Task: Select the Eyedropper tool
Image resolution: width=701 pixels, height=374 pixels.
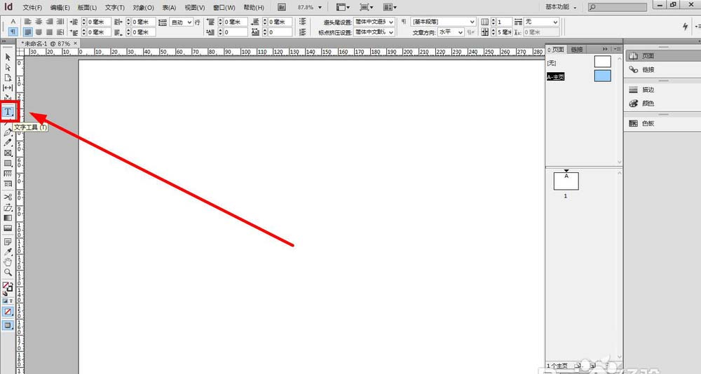Action: 8,252
